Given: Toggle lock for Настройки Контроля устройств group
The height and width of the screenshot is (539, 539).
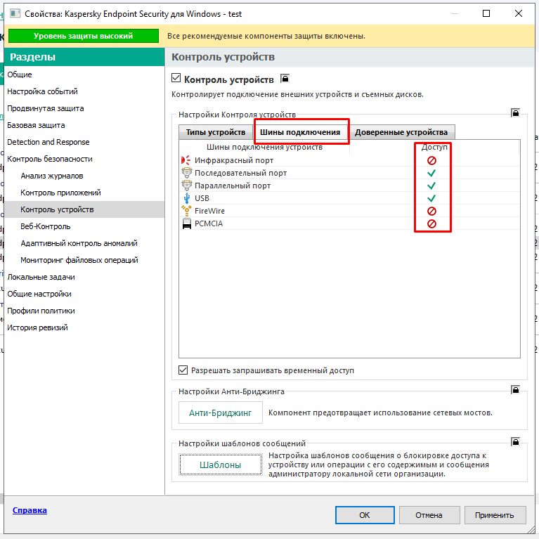Looking at the screenshot, I should click(x=515, y=112).
